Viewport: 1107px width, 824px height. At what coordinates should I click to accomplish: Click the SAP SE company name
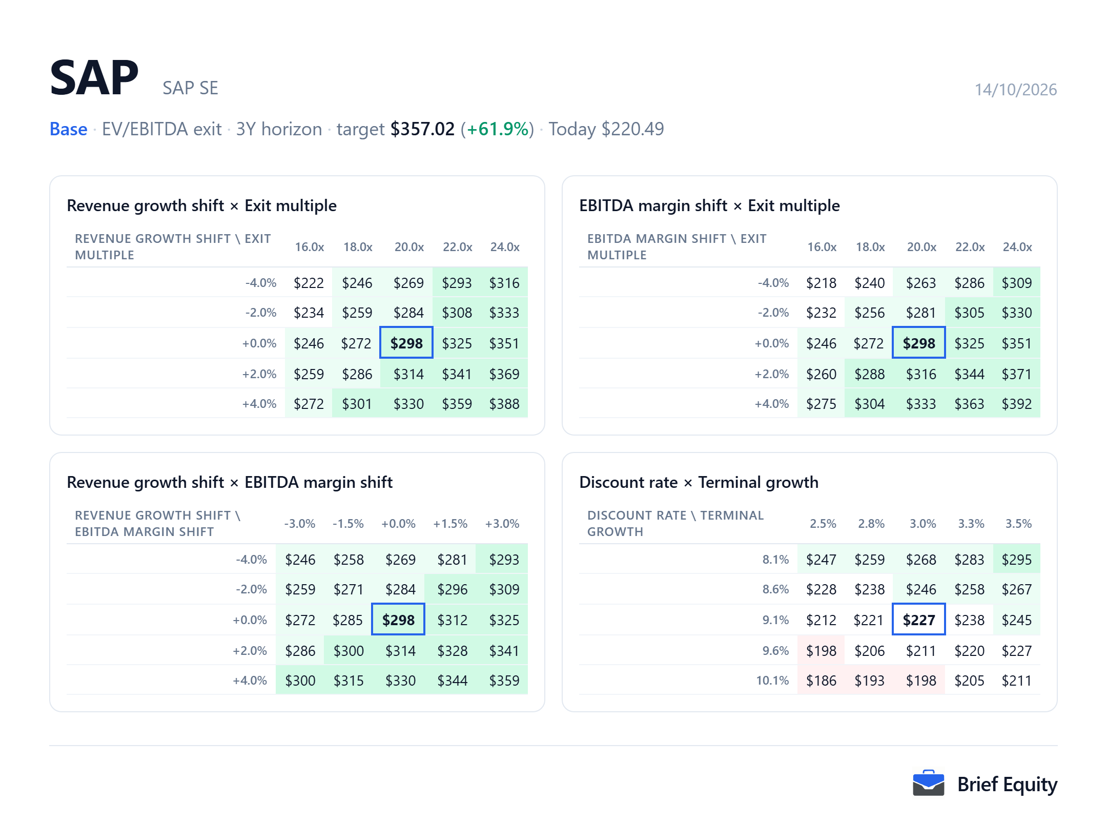click(x=190, y=88)
